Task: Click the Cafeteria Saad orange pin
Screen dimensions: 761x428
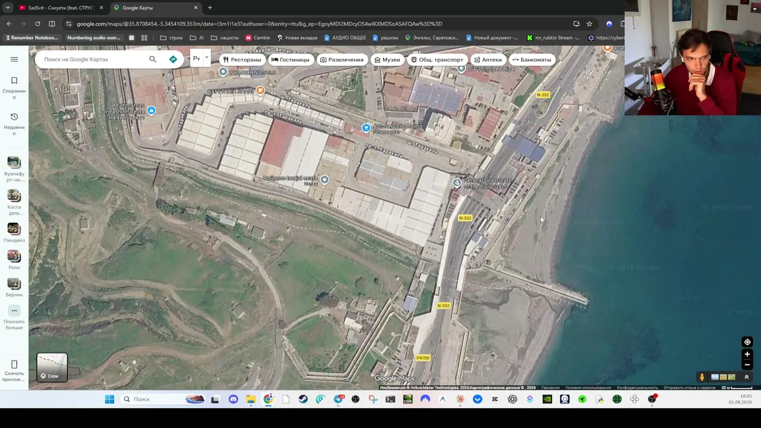Action: (x=260, y=91)
